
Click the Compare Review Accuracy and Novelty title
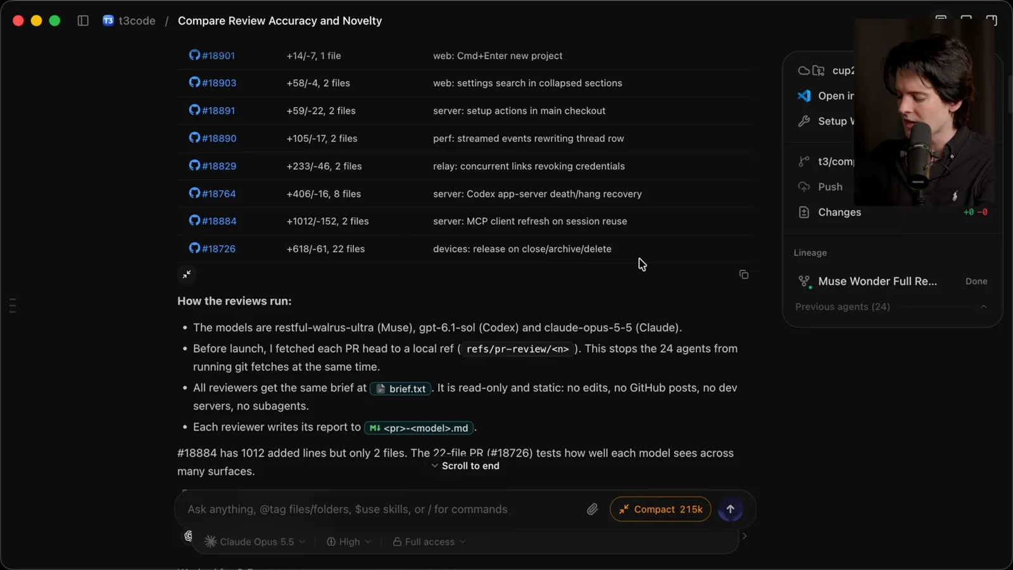pyautogui.click(x=280, y=21)
